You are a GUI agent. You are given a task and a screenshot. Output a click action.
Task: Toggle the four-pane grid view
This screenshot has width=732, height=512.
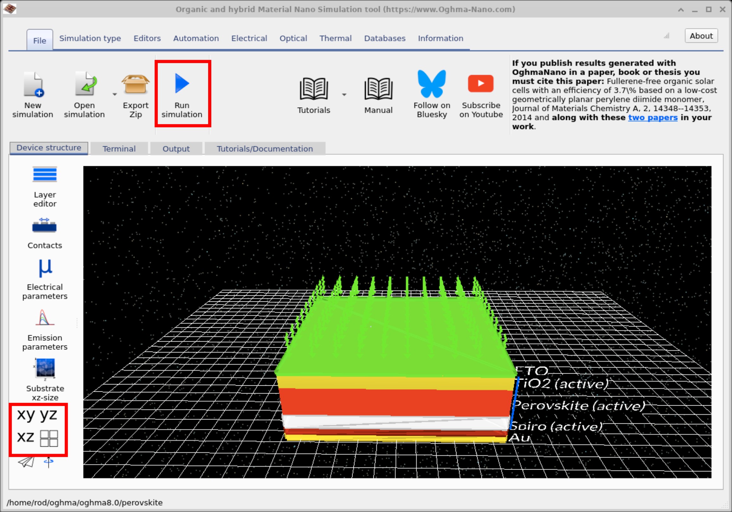[x=49, y=439]
